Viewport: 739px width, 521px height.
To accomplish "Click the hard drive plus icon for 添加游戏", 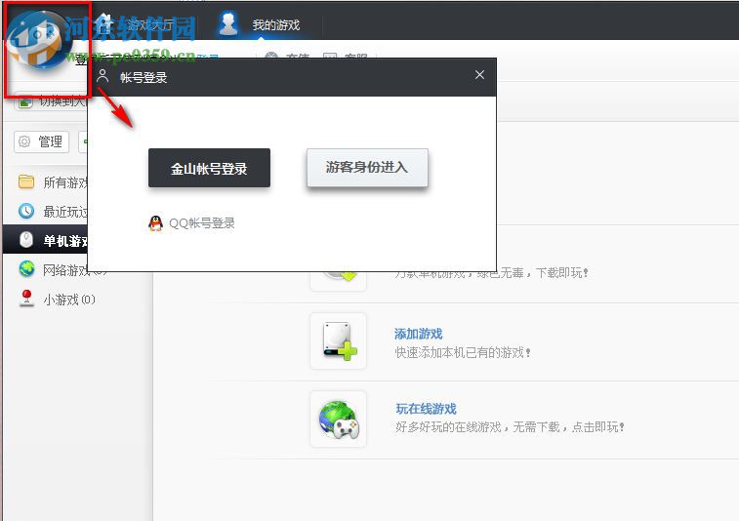I will (x=339, y=341).
